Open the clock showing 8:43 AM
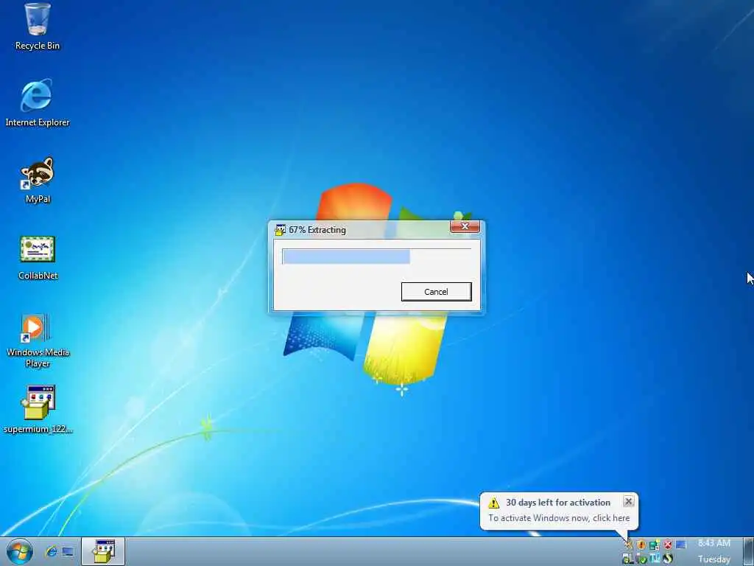This screenshot has width=754, height=566. click(x=714, y=551)
